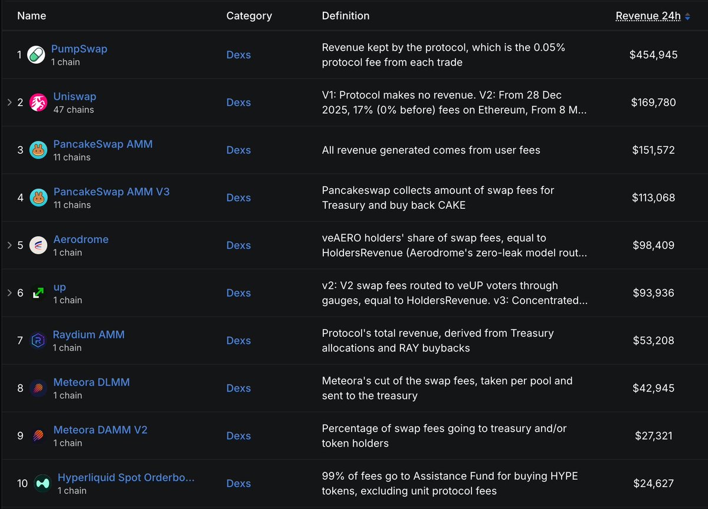This screenshot has height=509, width=708.
Task: Click the veAERO holders definition text
Action: 454,245
